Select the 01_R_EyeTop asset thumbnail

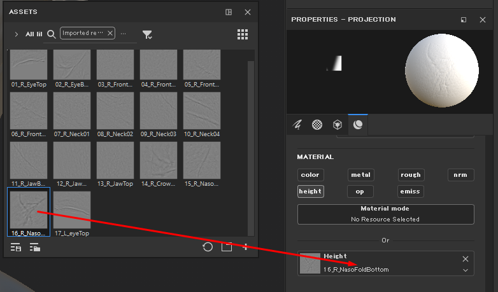click(x=29, y=64)
